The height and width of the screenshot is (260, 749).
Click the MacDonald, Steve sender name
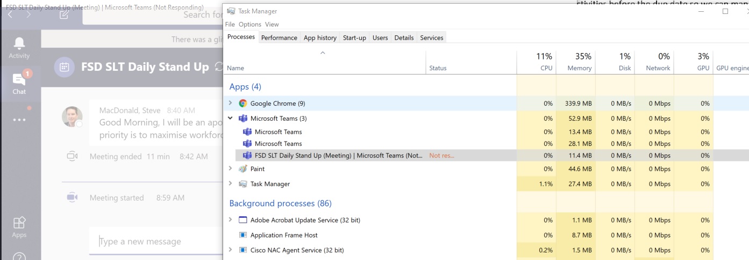[x=130, y=110]
